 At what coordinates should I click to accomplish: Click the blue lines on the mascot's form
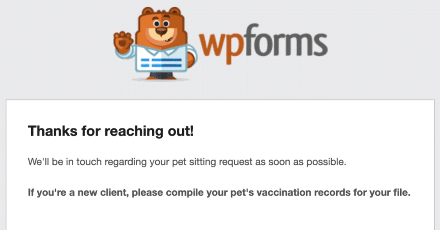(161, 63)
